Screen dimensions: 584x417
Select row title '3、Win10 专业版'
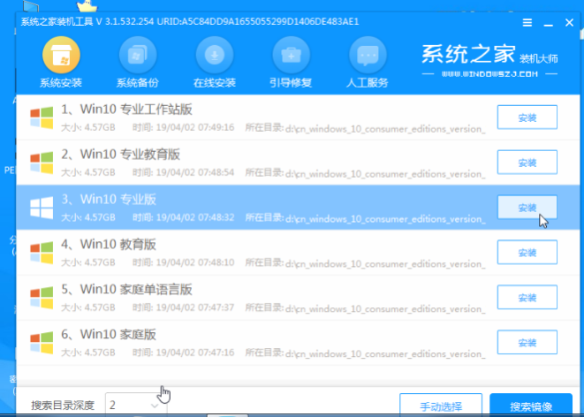click(109, 200)
